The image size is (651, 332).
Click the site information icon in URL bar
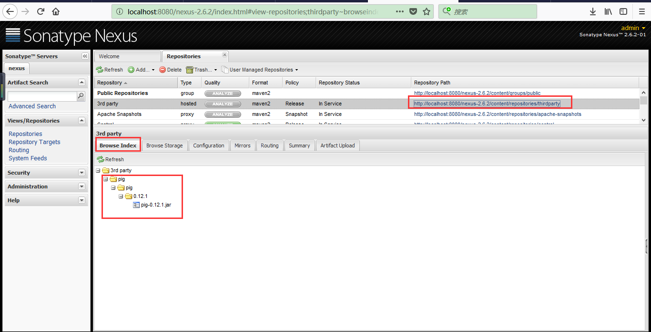(119, 11)
